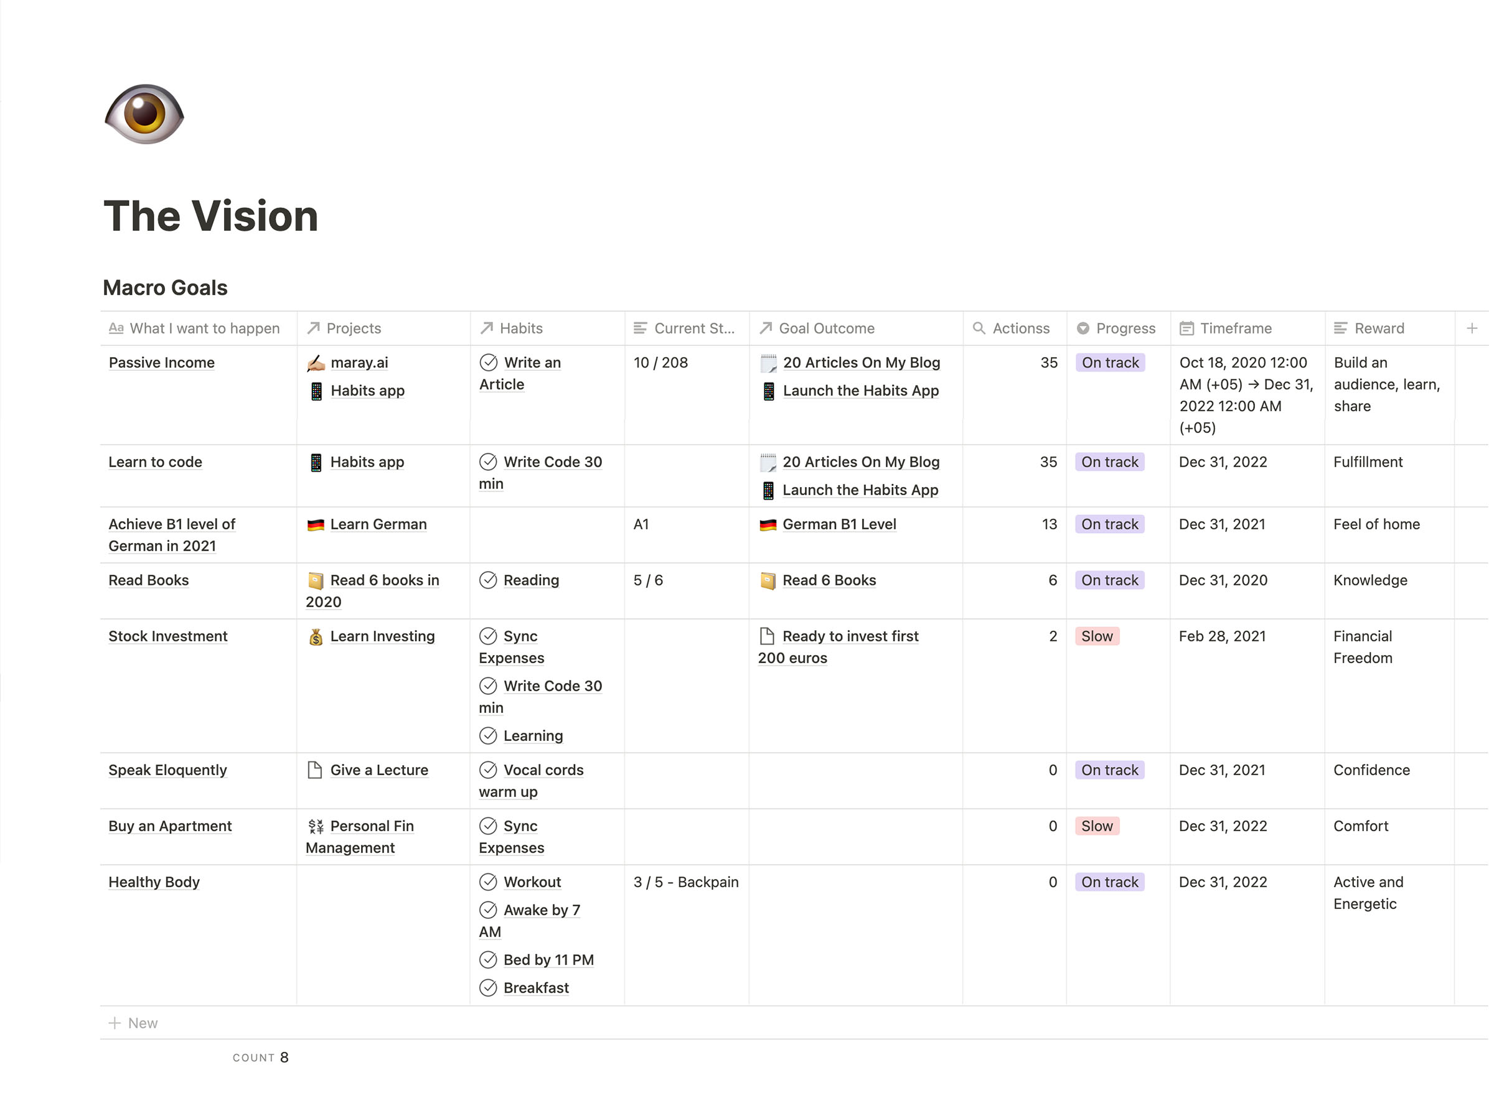Viewport: 1494px width, 1106px height.
Task: Open the Stock Investment goal page
Action: point(168,637)
